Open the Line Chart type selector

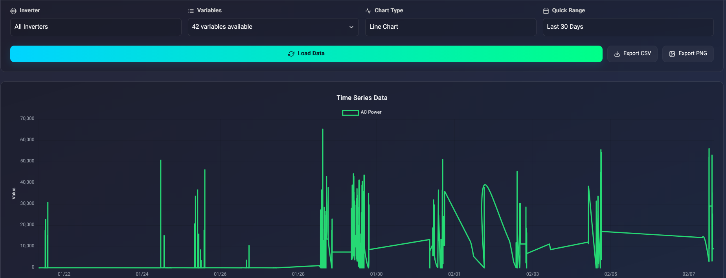(x=450, y=27)
